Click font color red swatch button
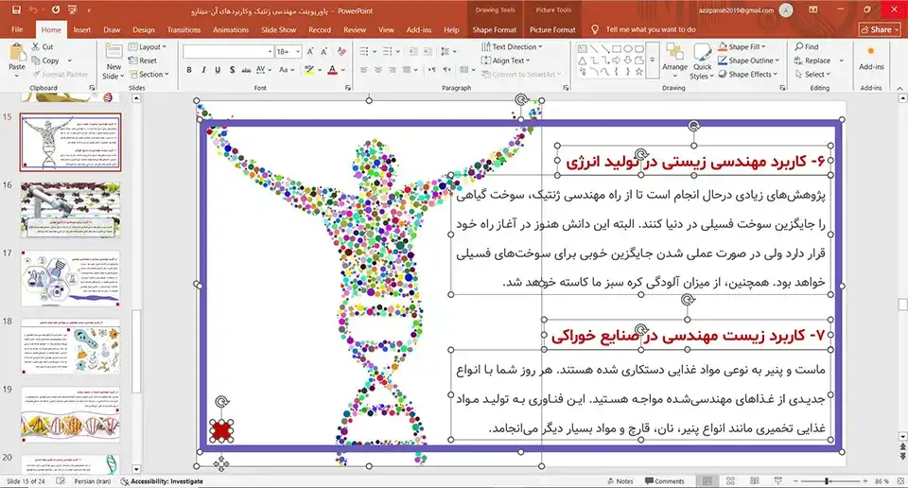This screenshot has height=488, width=908. tap(332, 70)
